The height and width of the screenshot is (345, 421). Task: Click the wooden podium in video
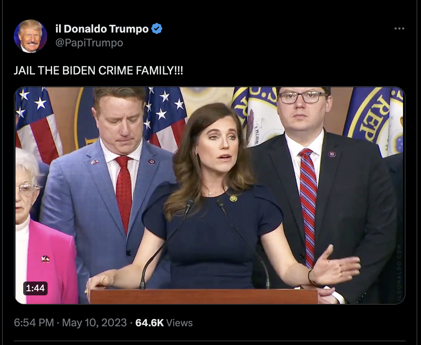click(x=204, y=296)
